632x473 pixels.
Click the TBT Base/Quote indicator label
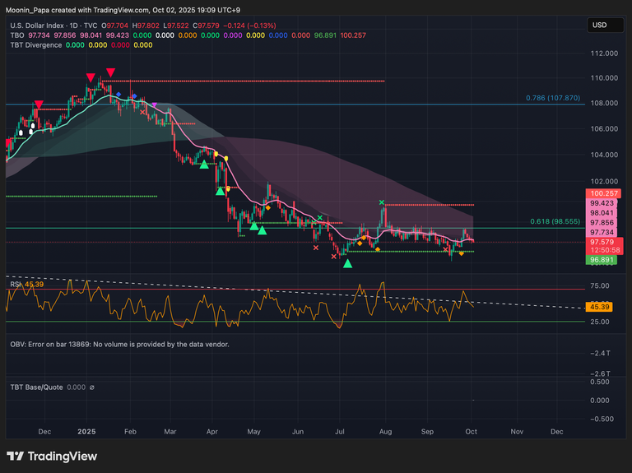tap(37, 387)
